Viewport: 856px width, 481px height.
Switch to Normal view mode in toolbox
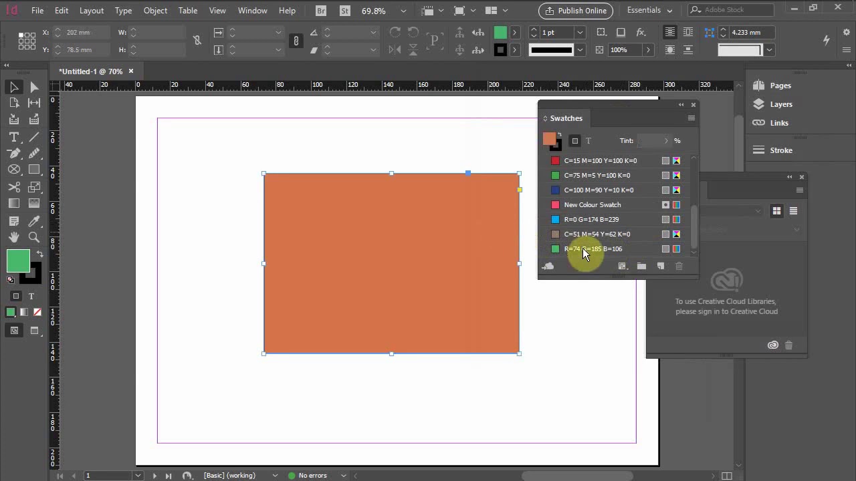click(x=14, y=330)
